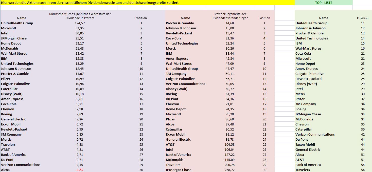Viewport: 372px width, 172px height.
Task: Click the value 19,47
Action: pos(230,33)
